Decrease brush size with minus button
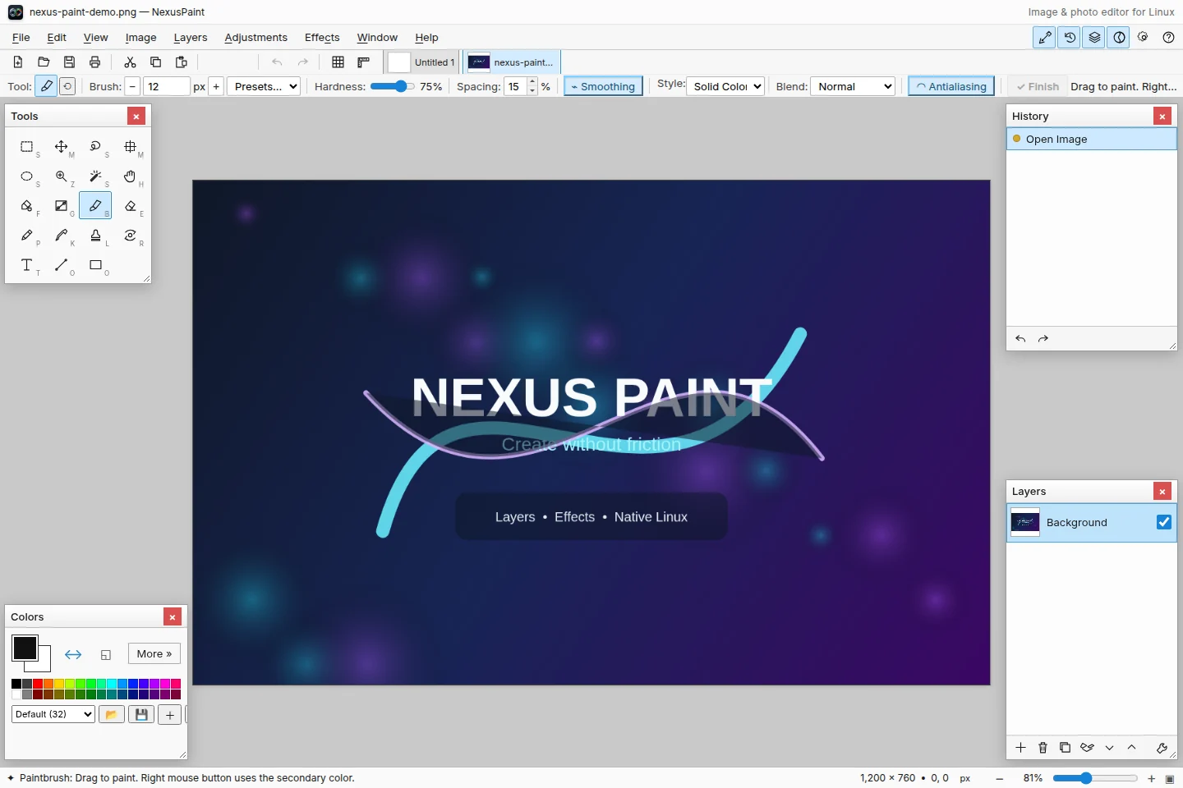Viewport: 1183px width, 788px height. coord(133,86)
